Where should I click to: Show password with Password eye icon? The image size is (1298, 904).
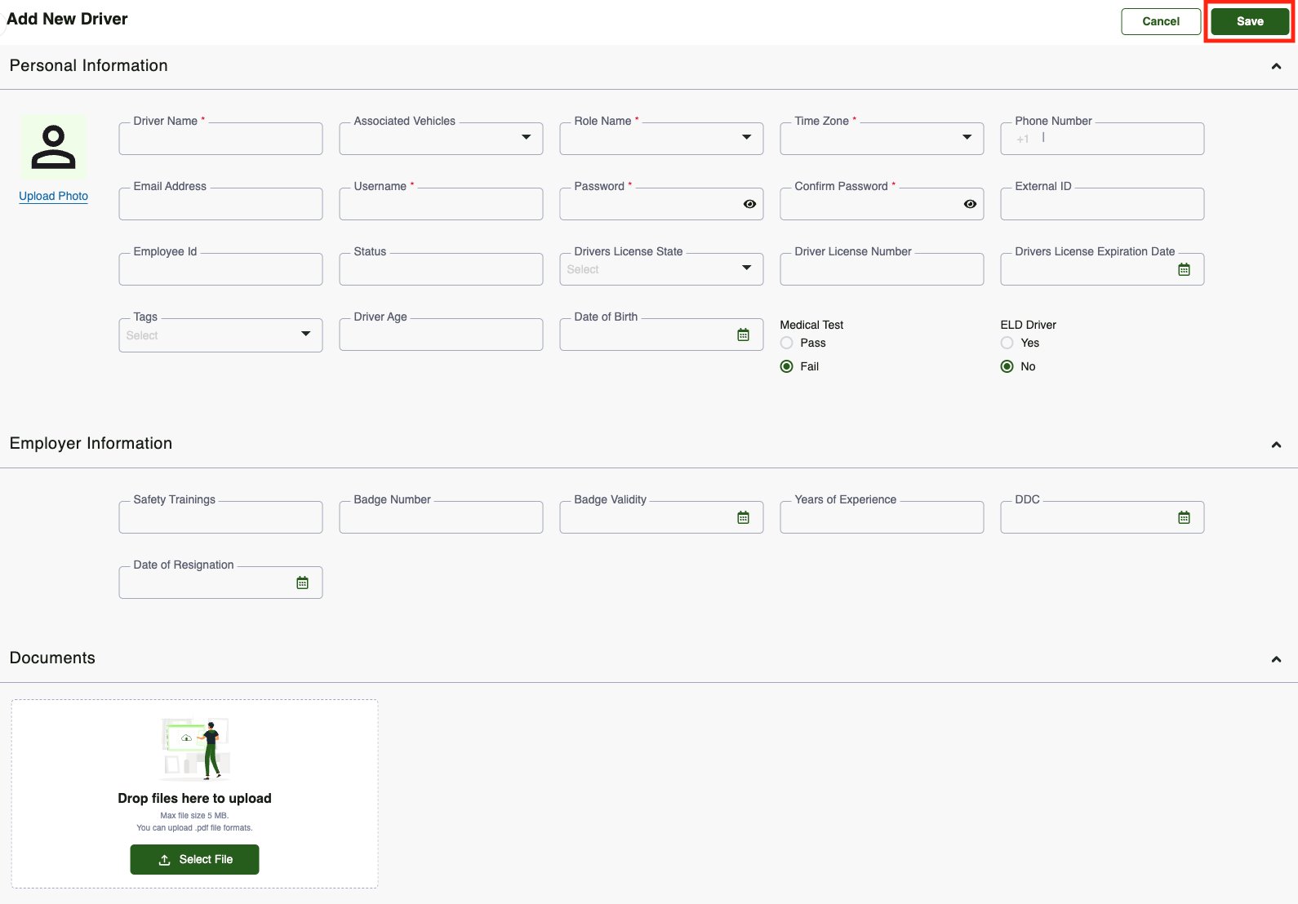point(749,204)
